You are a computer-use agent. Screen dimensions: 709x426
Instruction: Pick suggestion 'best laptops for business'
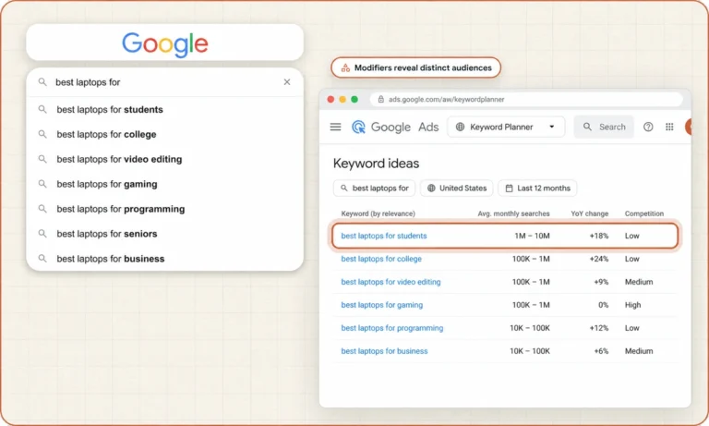point(165,259)
